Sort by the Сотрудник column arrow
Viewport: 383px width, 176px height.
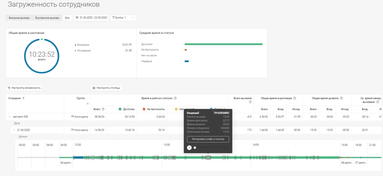coord(23,98)
